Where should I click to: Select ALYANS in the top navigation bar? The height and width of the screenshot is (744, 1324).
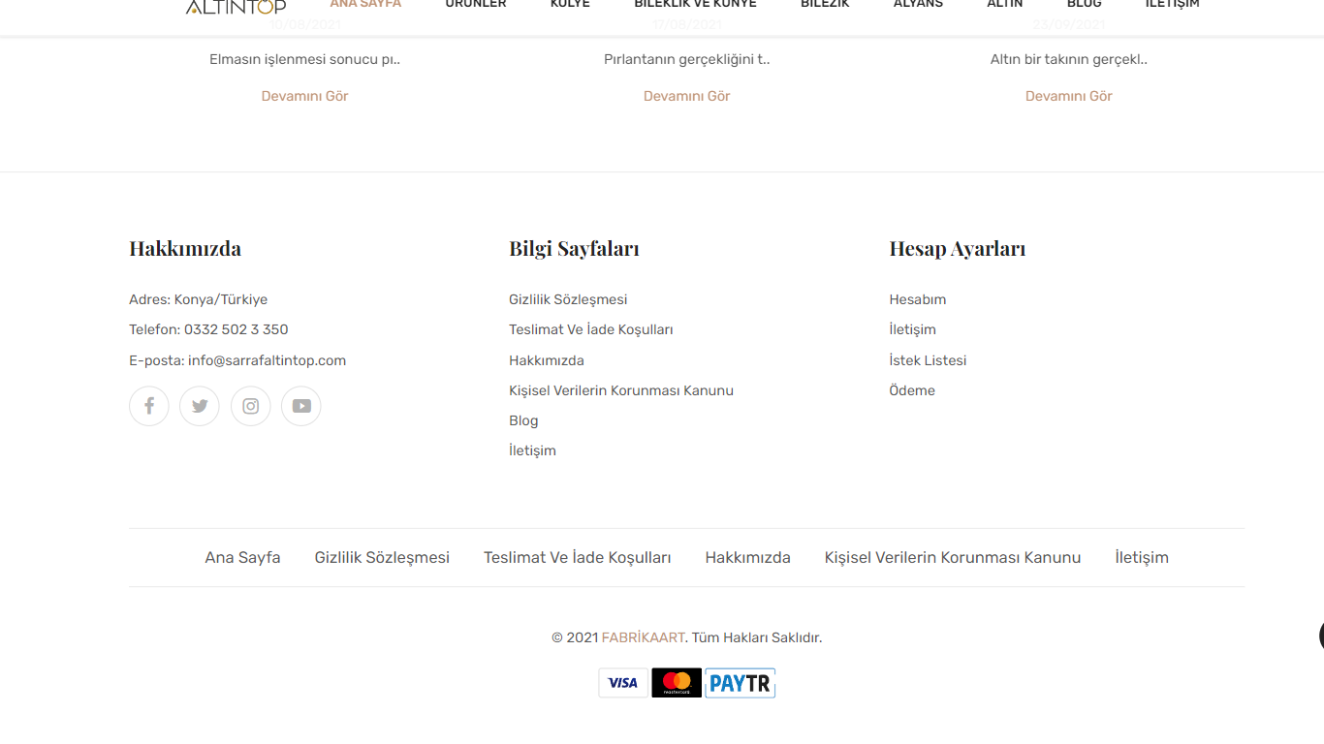pyautogui.click(x=917, y=5)
